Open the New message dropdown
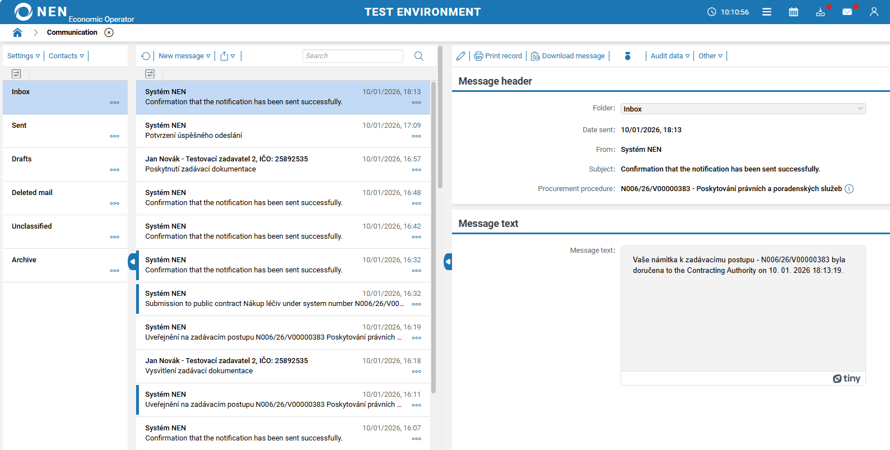The image size is (890, 450). coord(184,56)
